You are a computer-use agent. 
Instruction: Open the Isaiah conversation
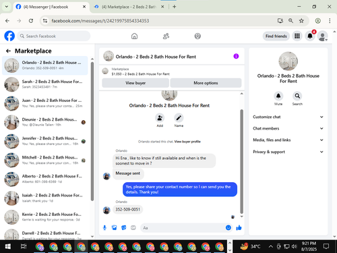[45, 198]
